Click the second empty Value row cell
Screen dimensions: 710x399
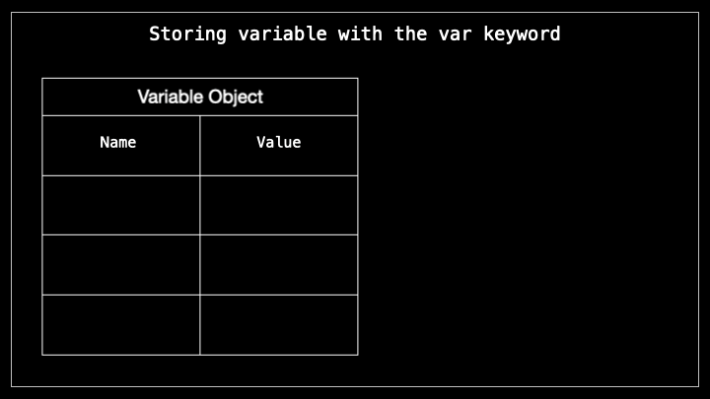(278, 265)
